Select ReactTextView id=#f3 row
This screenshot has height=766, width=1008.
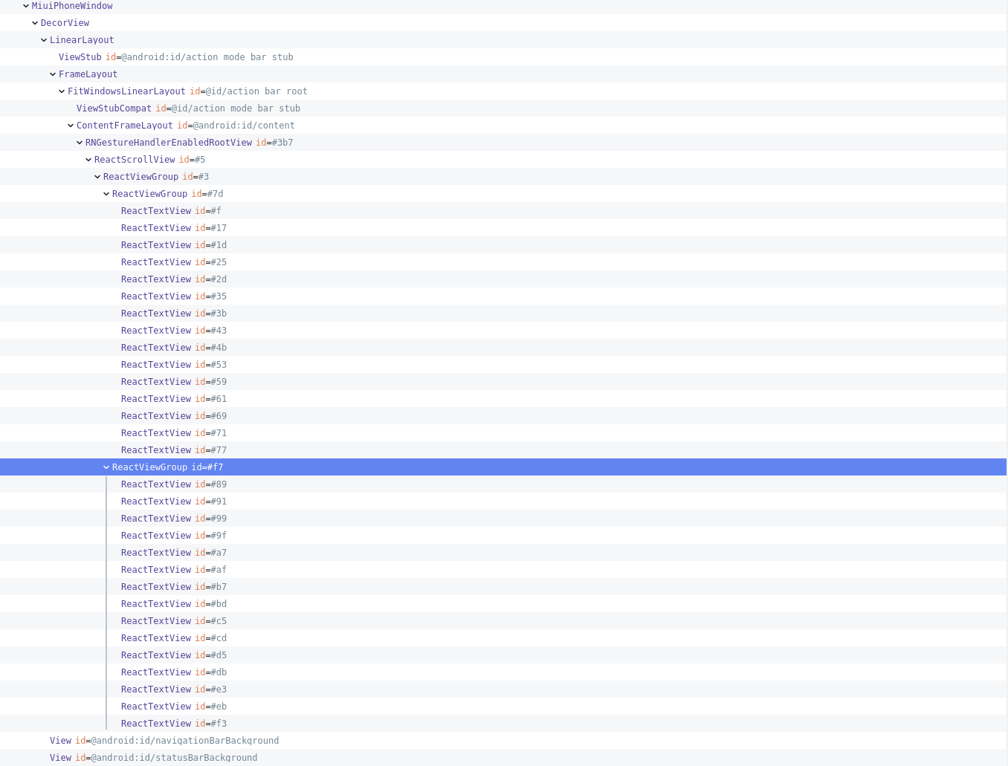pos(503,724)
